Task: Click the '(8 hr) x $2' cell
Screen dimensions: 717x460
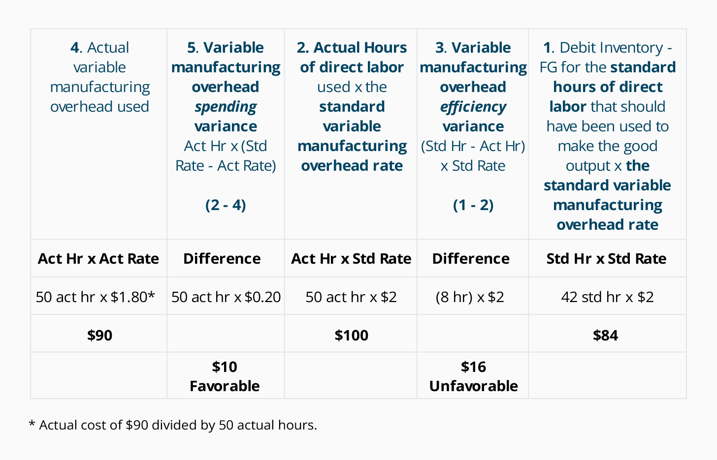Action: pos(470,297)
